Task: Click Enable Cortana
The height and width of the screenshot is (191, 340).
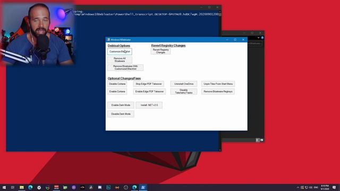Action: (x=117, y=91)
